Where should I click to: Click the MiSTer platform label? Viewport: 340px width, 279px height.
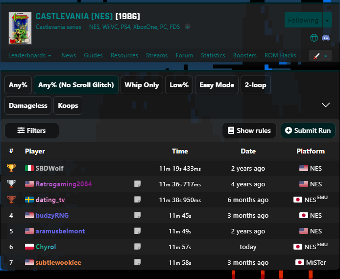316,262
